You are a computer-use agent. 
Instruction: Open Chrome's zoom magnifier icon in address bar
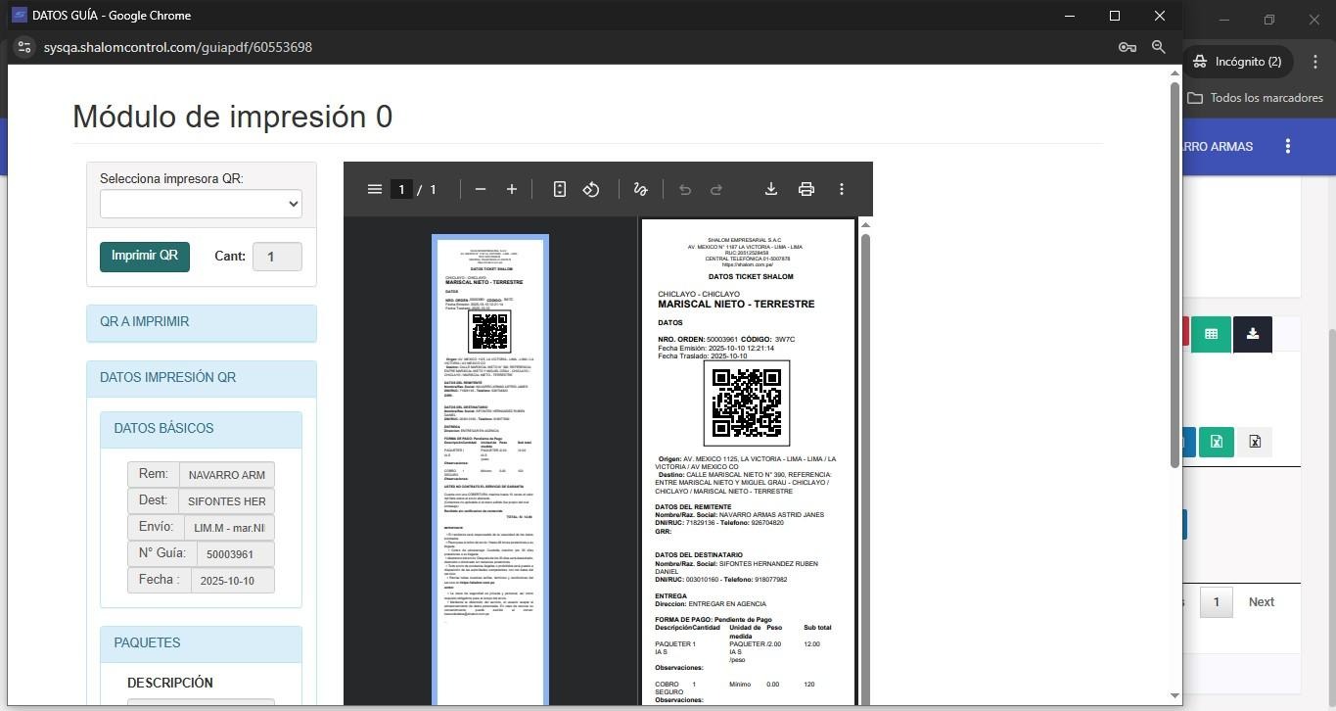click(1159, 47)
